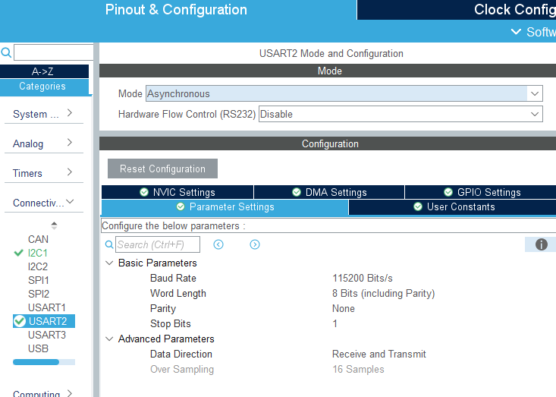
Task: Click the Word Length value 8 Bits
Action: [383, 294]
